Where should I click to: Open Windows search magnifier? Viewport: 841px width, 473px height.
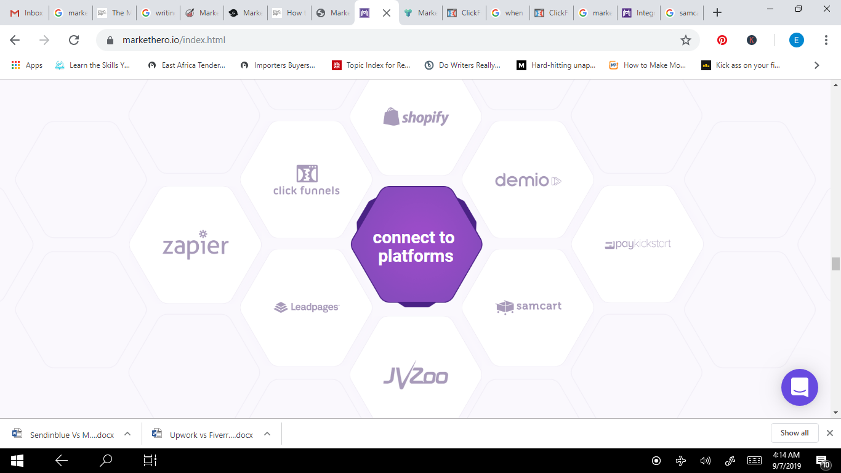point(106,460)
